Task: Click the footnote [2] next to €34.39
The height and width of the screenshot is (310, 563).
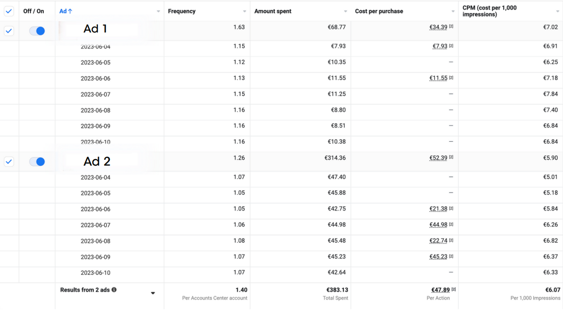Action: coord(451,27)
